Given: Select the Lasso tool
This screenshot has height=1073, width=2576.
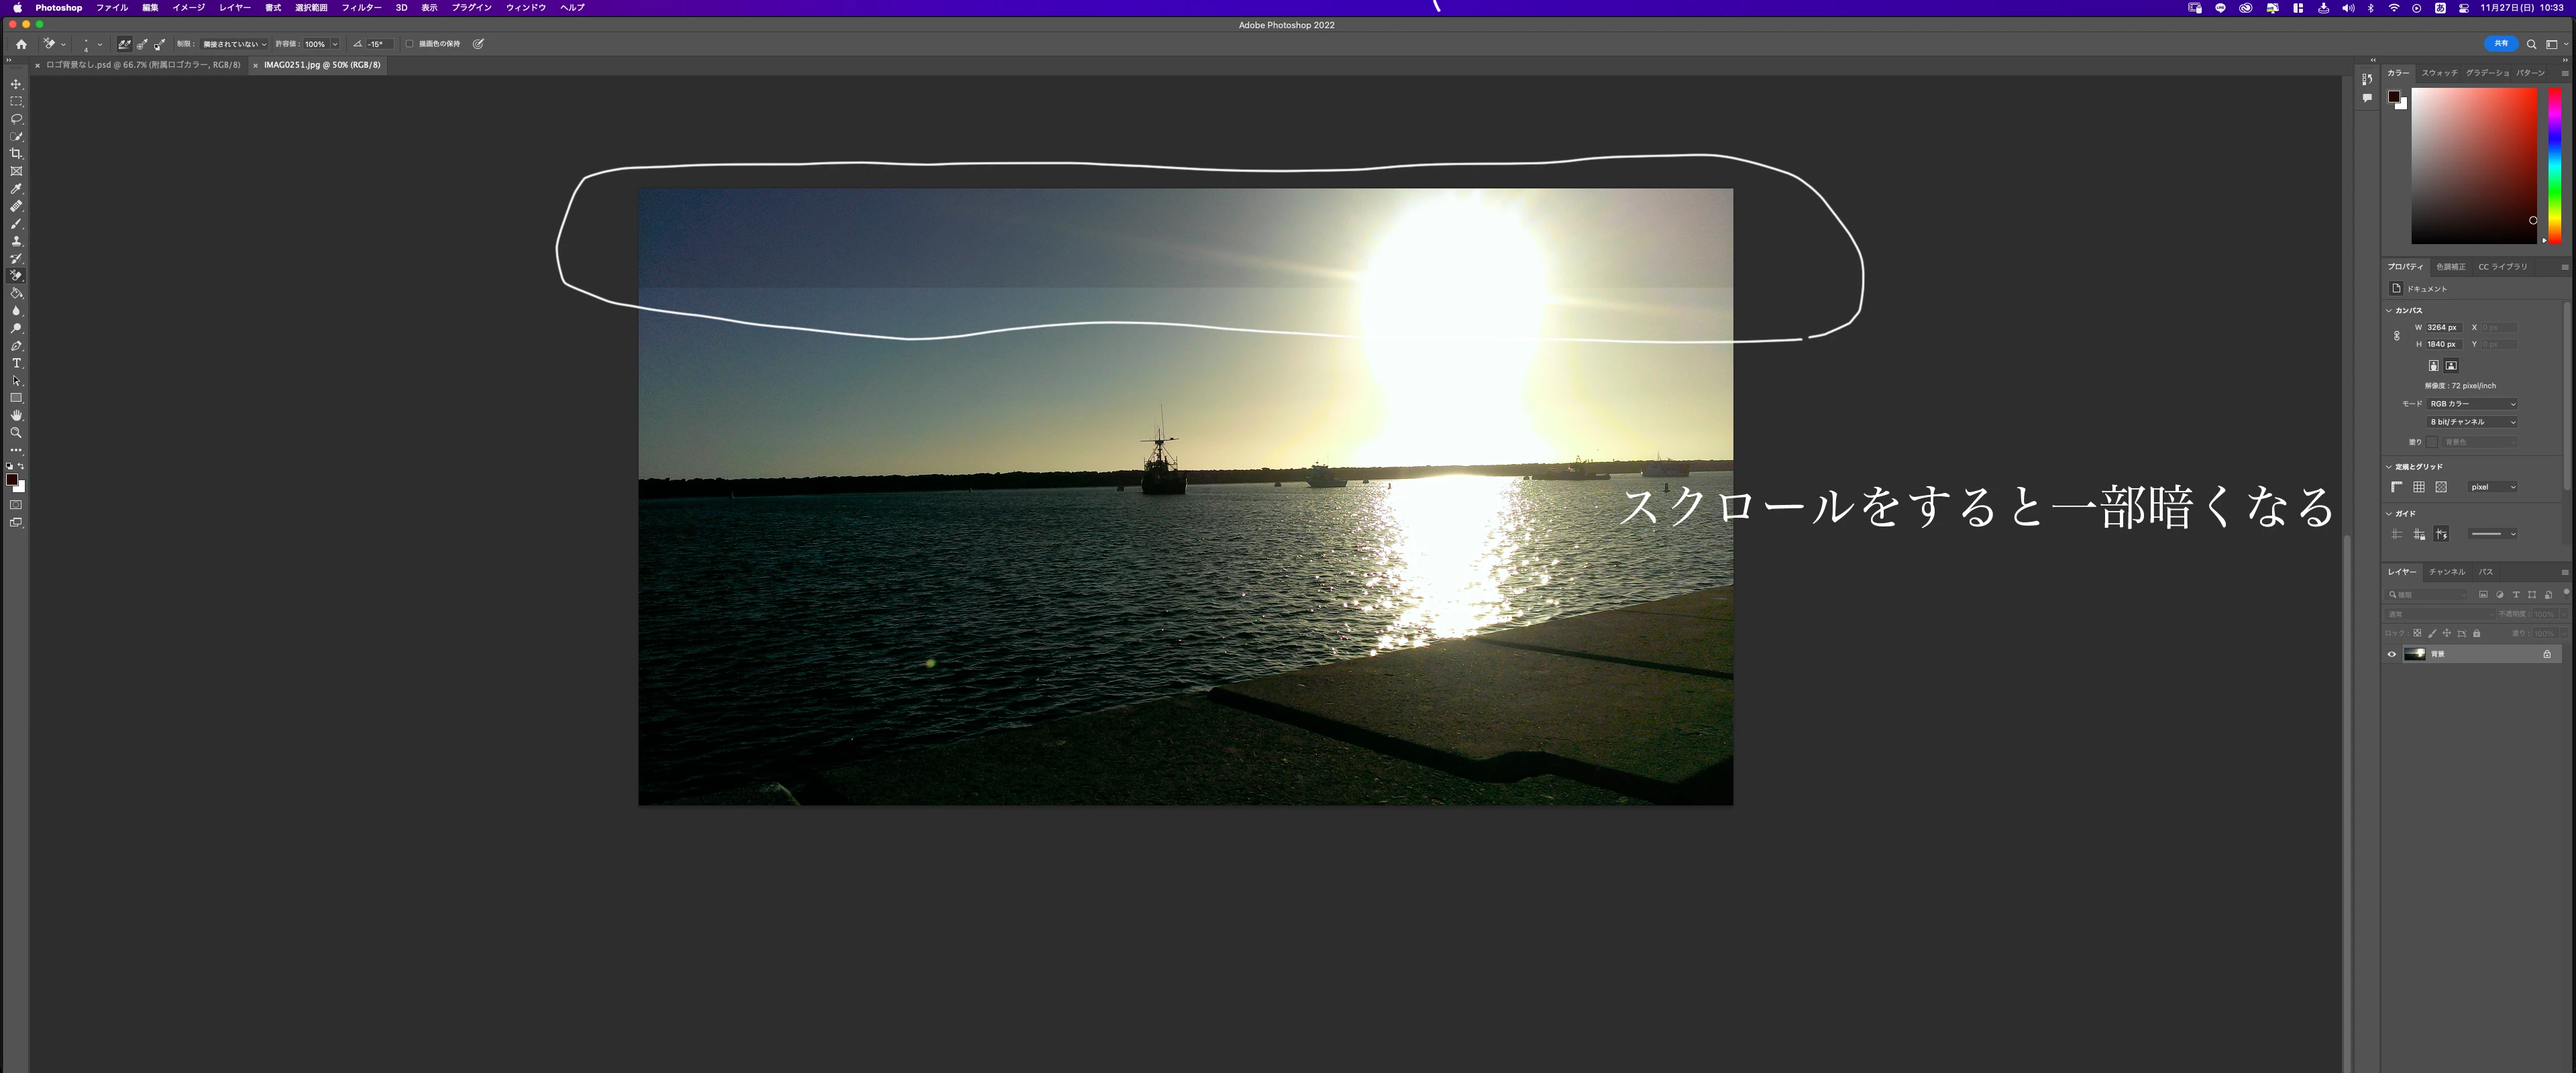Looking at the screenshot, I should [x=16, y=119].
